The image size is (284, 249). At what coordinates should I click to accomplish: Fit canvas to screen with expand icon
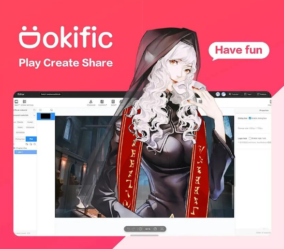pos(162,229)
